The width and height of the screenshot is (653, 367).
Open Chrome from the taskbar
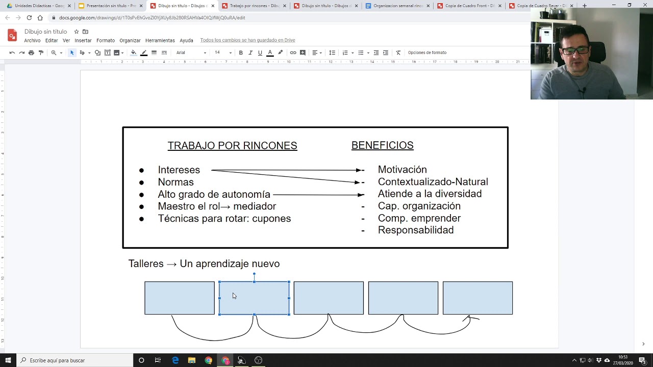tap(208, 360)
